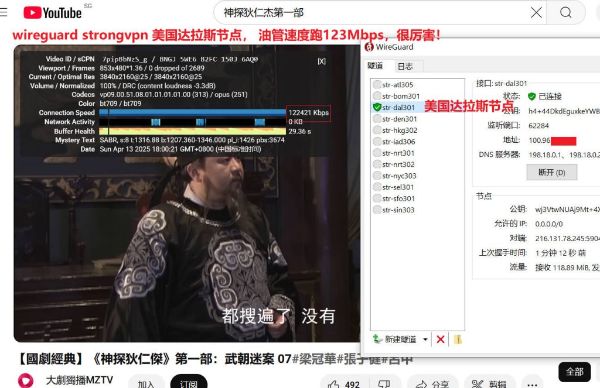The width and height of the screenshot is (600, 388).
Task: Click the DNS server value 198.18.0.1
Action: click(x=546, y=155)
